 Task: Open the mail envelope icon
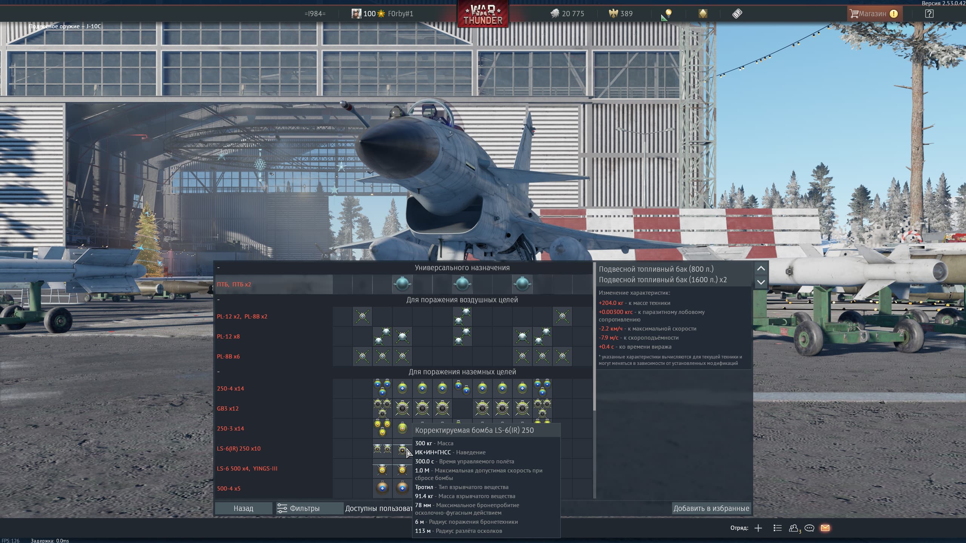(x=825, y=528)
